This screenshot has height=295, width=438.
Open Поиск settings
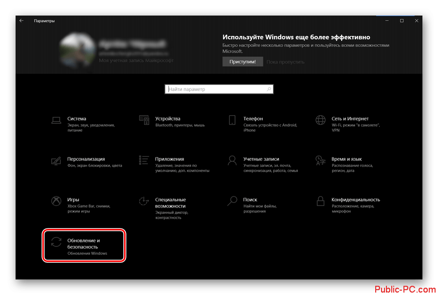(250, 200)
